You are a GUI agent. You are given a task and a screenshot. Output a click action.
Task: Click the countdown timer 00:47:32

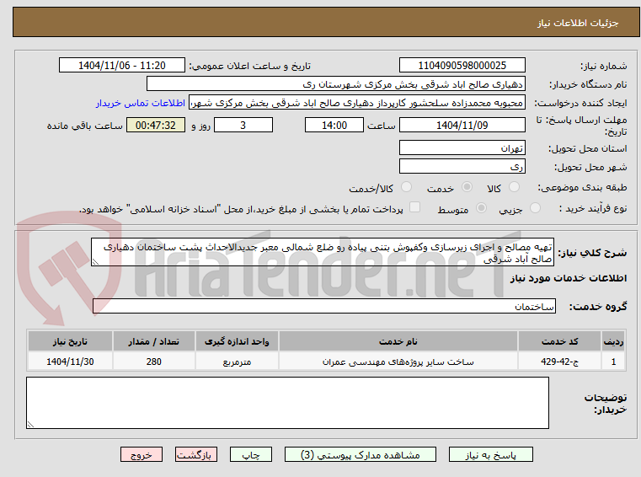156,126
